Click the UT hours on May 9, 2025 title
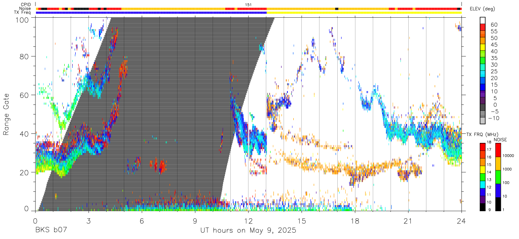519x239 pixels. (x=248, y=231)
